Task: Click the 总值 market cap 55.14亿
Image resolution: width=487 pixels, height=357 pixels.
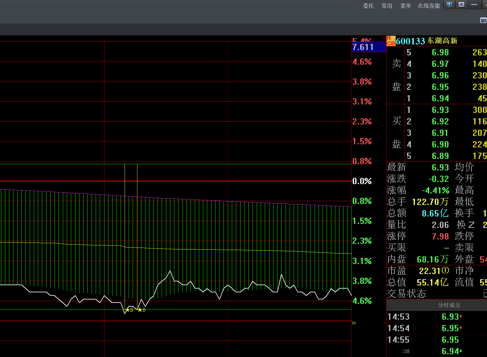Action: [433, 282]
